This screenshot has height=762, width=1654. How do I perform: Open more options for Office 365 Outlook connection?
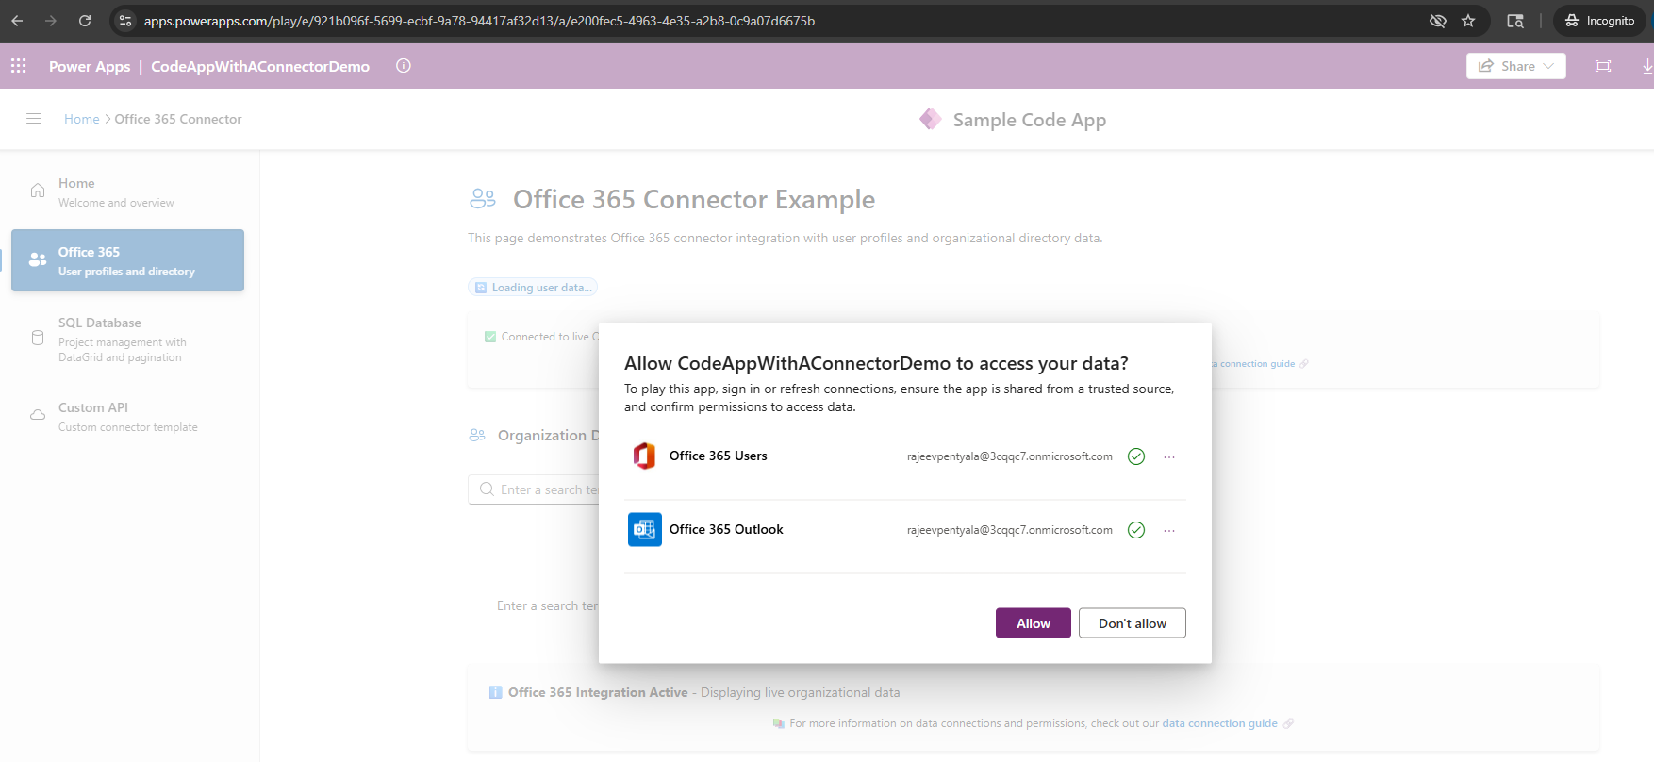pos(1169,530)
